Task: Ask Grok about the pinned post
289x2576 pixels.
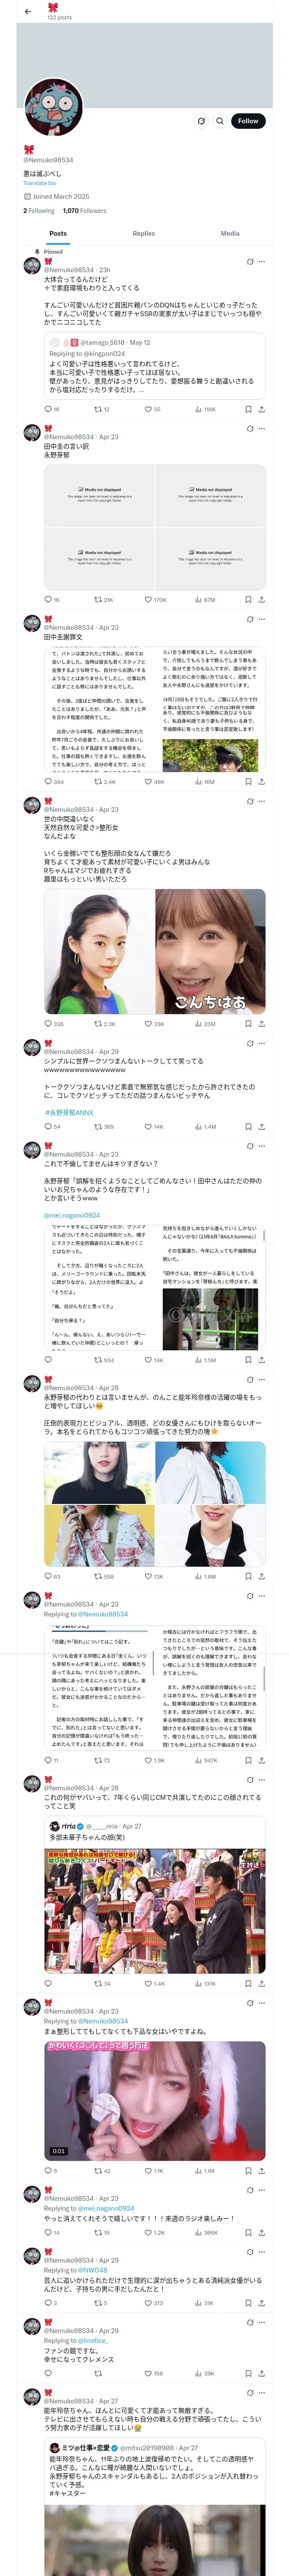Action: 250,262
